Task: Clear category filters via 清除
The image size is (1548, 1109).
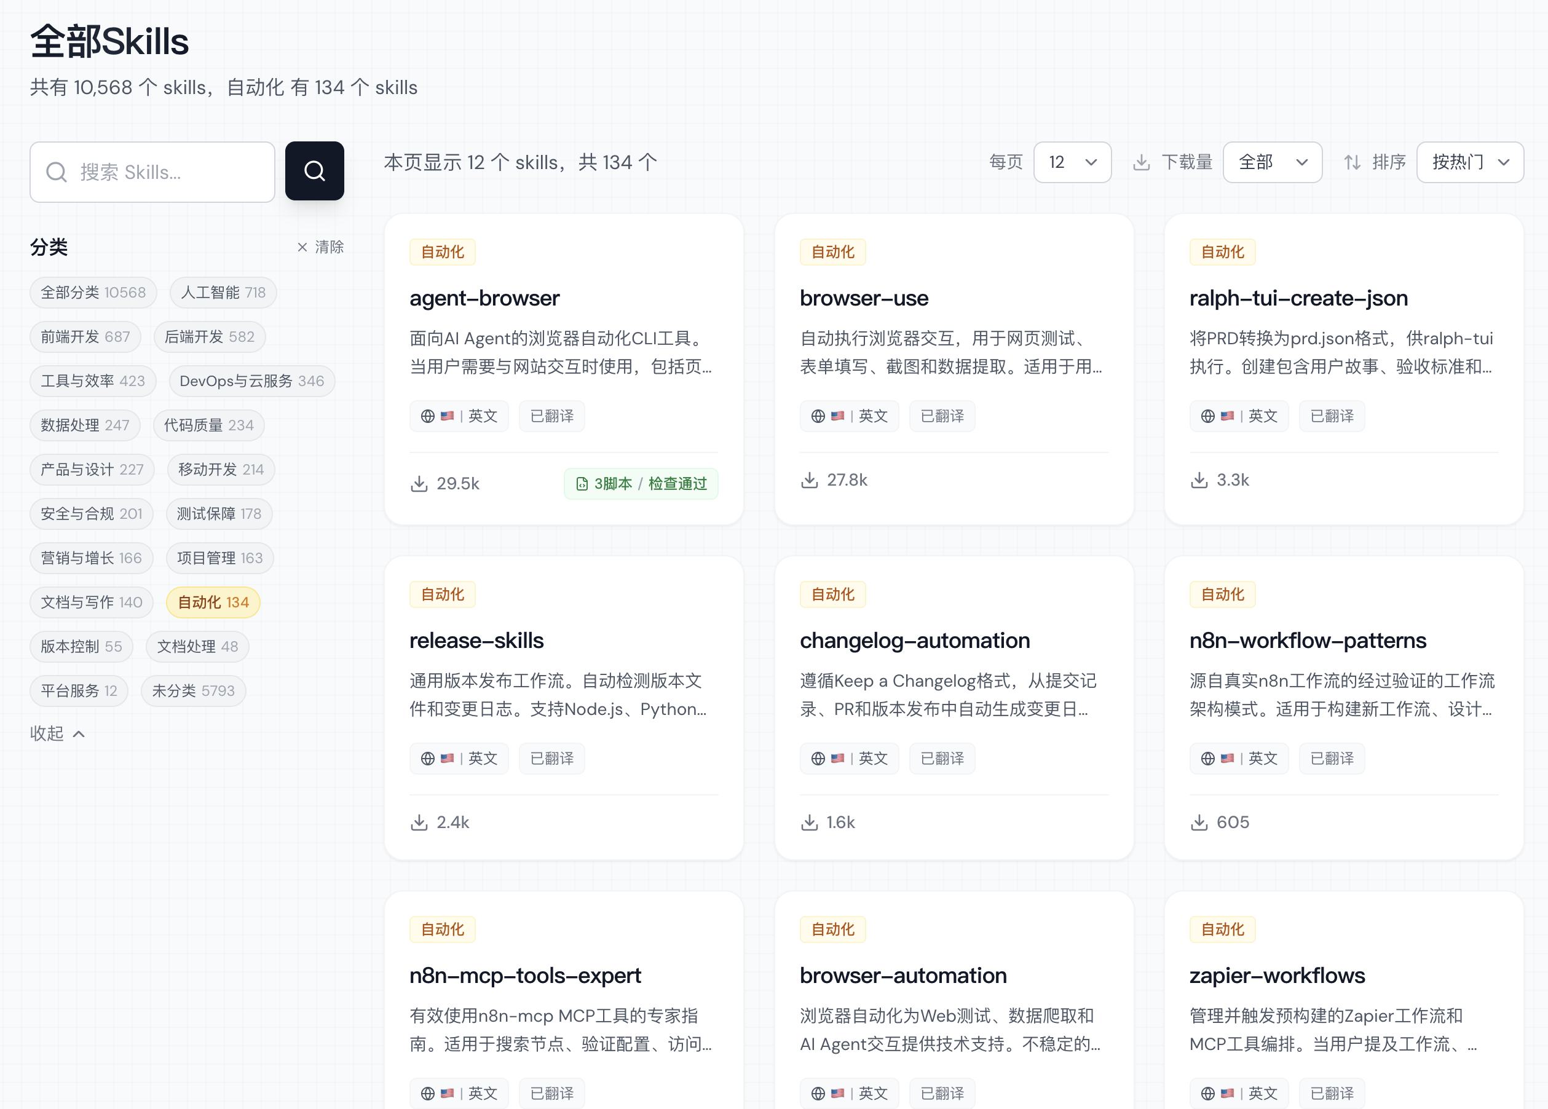Action: point(320,247)
